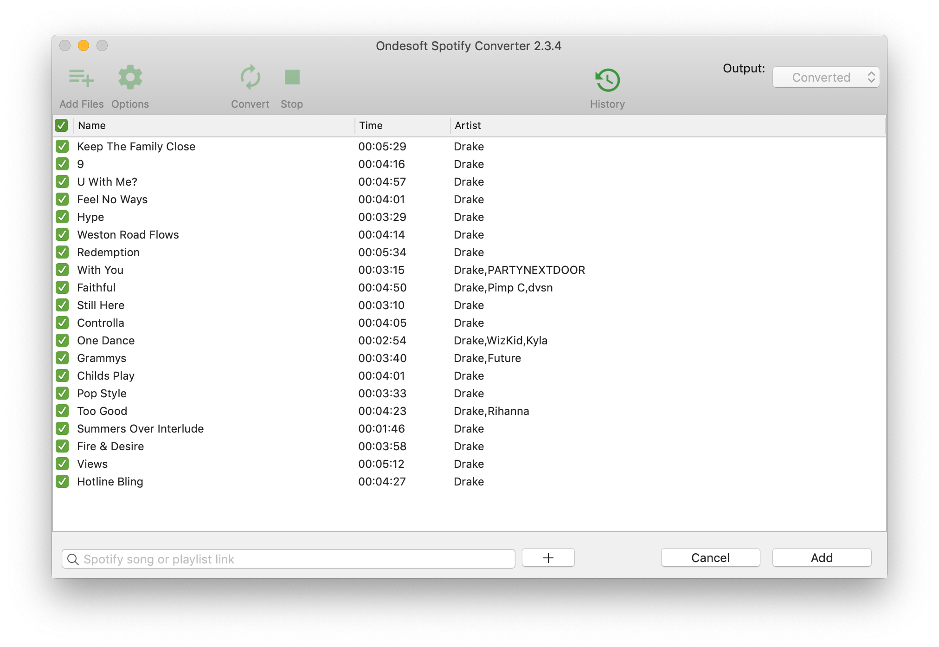Click the Controlla song name
The image size is (939, 647).
pos(100,323)
